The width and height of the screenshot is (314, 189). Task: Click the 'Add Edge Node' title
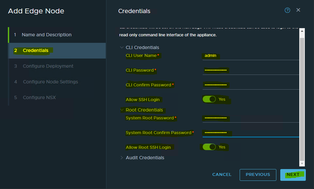[x=36, y=11]
